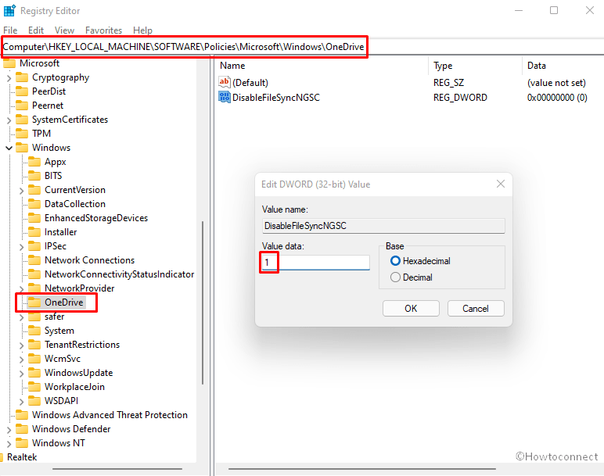Screen dimensions: 604x476
Task: Close the Edit DWORD dialog
Action: (x=501, y=184)
